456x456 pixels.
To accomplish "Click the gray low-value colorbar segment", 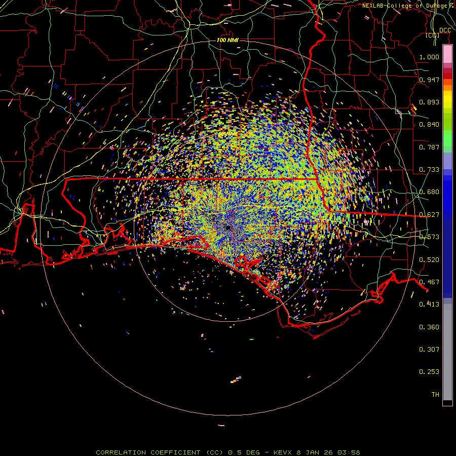I will click(x=447, y=352).
